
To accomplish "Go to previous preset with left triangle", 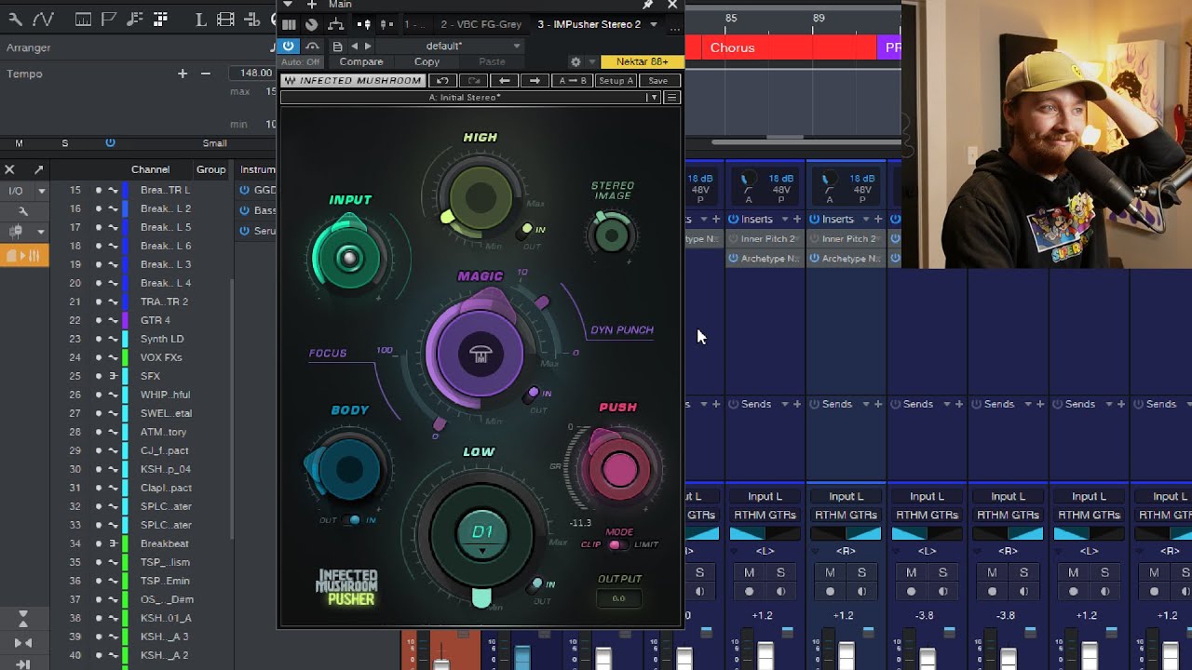I will coord(354,46).
